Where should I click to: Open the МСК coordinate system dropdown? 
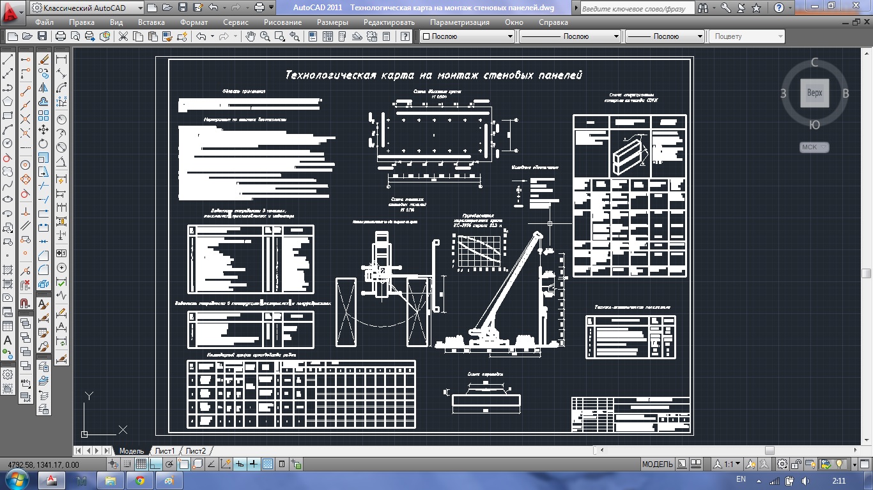(x=814, y=147)
